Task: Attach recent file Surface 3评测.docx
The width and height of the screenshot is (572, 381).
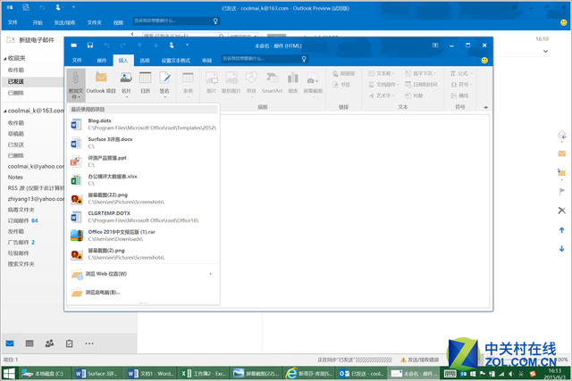Action: coord(143,143)
